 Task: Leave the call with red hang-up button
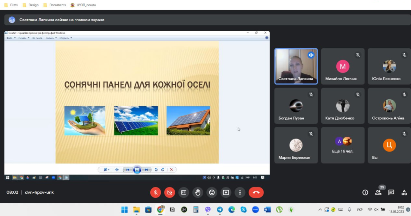(256, 192)
